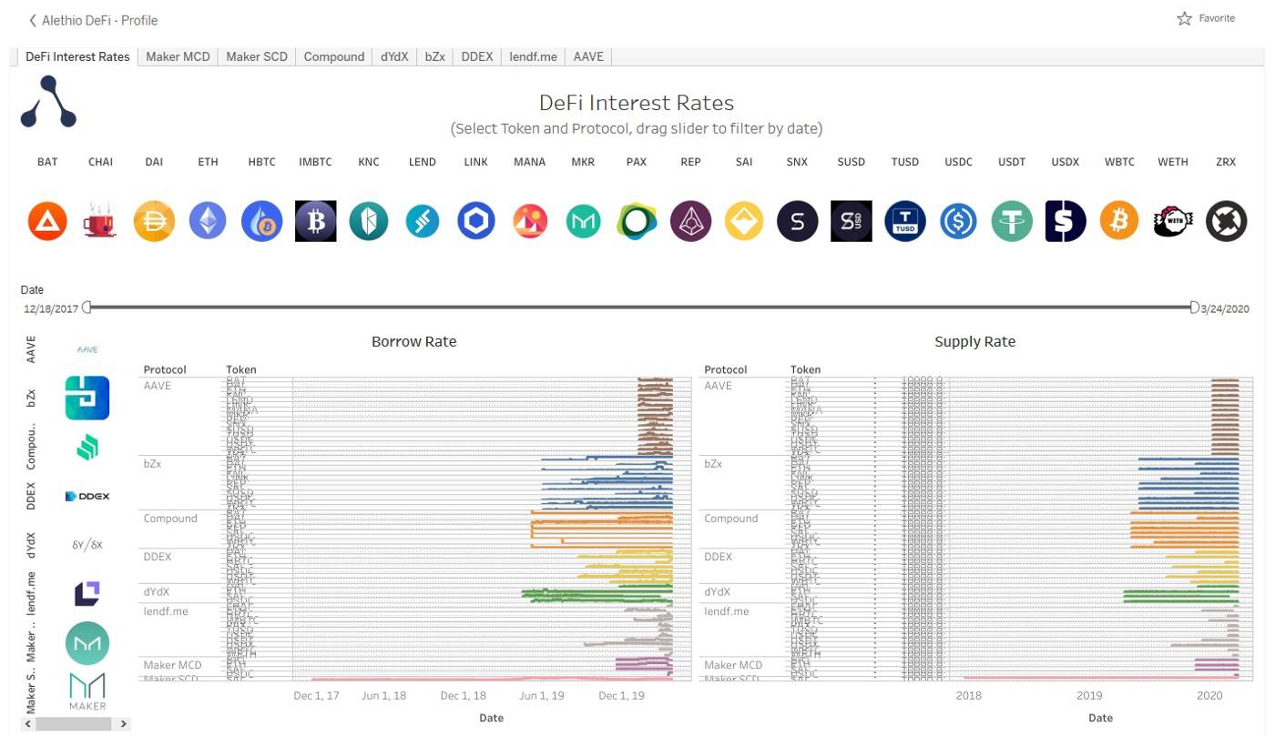Viewport: 1275px width, 736px height.
Task: Select the ZRX token icon
Action: [x=1227, y=221]
